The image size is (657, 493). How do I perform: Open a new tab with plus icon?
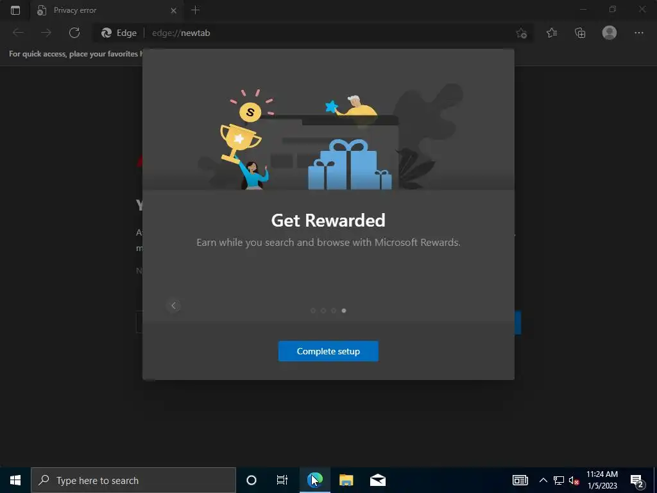coord(195,10)
